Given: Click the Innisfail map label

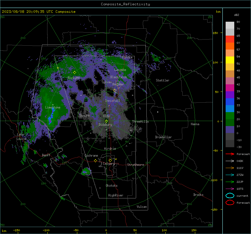Looking at the screenshot, I should 112,101.
